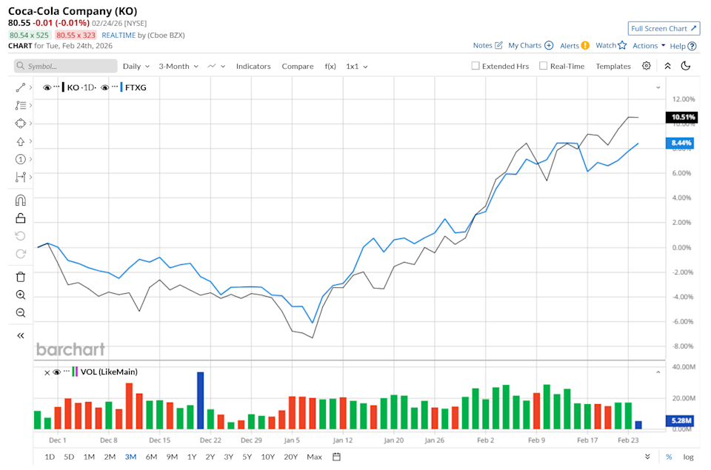This screenshot has width=711, height=470.
Task: Close the VOL volume panel
Action: click(x=46, y=372)
